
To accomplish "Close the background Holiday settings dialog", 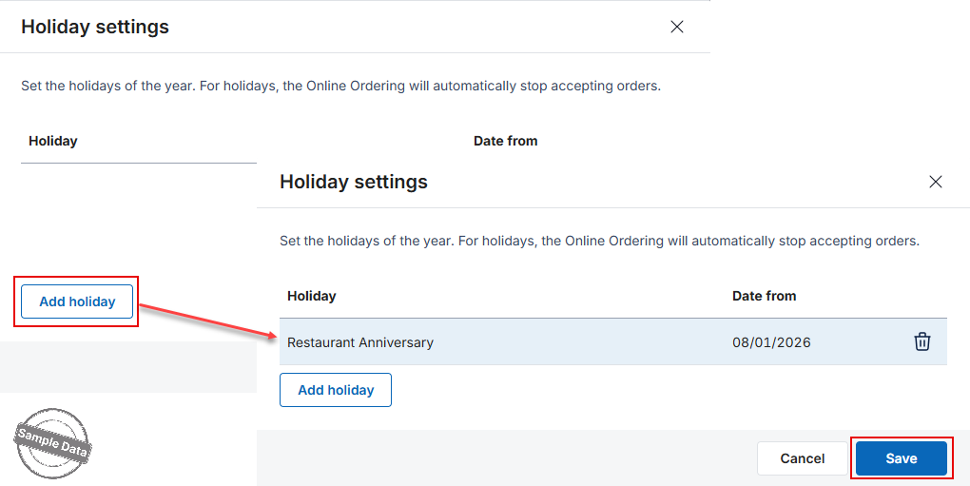I will click(x=677, y=27).
